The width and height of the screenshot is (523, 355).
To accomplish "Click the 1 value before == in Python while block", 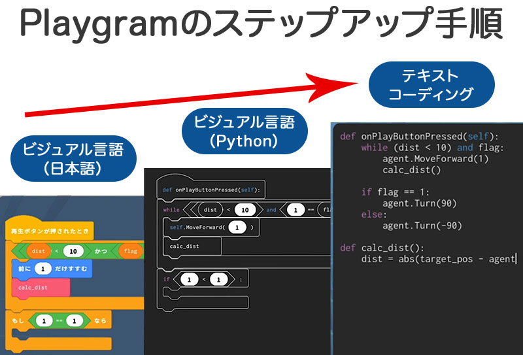I will [295, 211].
